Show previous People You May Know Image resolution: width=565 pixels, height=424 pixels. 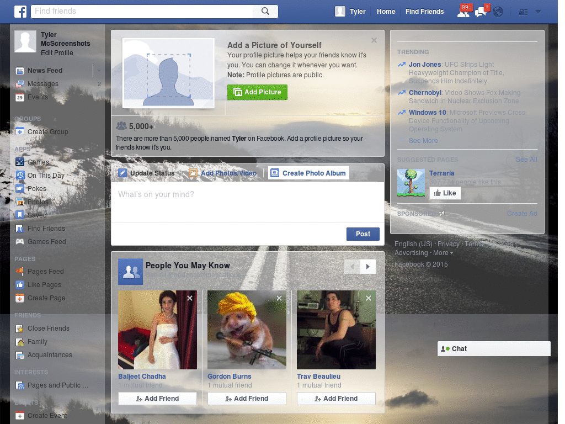[x=352, y=267]
